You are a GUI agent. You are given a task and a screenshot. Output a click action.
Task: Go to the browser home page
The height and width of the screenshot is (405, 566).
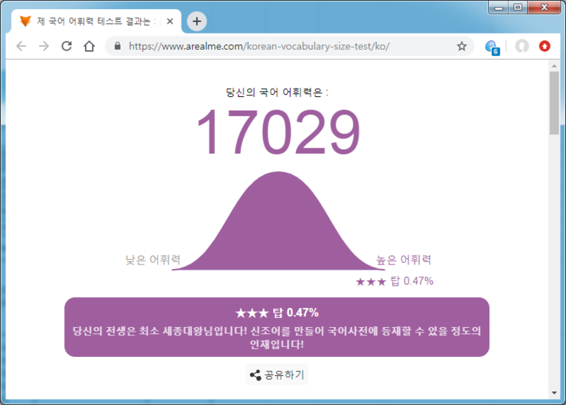pos(89,46)
